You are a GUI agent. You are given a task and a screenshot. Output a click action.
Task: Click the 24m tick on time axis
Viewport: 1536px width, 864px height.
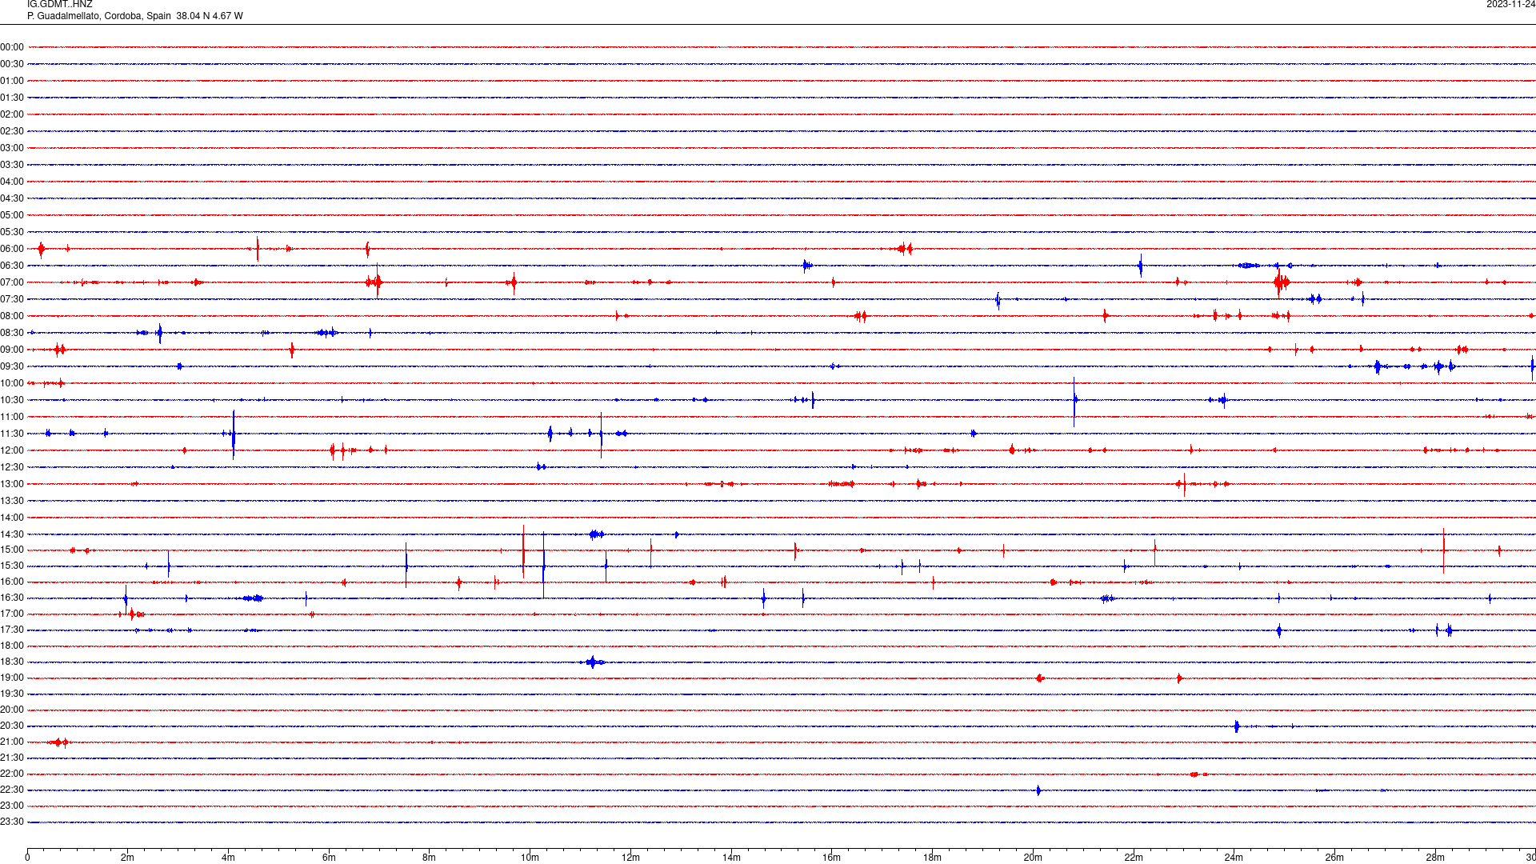pyautogui.click(x=1234, y=858)
